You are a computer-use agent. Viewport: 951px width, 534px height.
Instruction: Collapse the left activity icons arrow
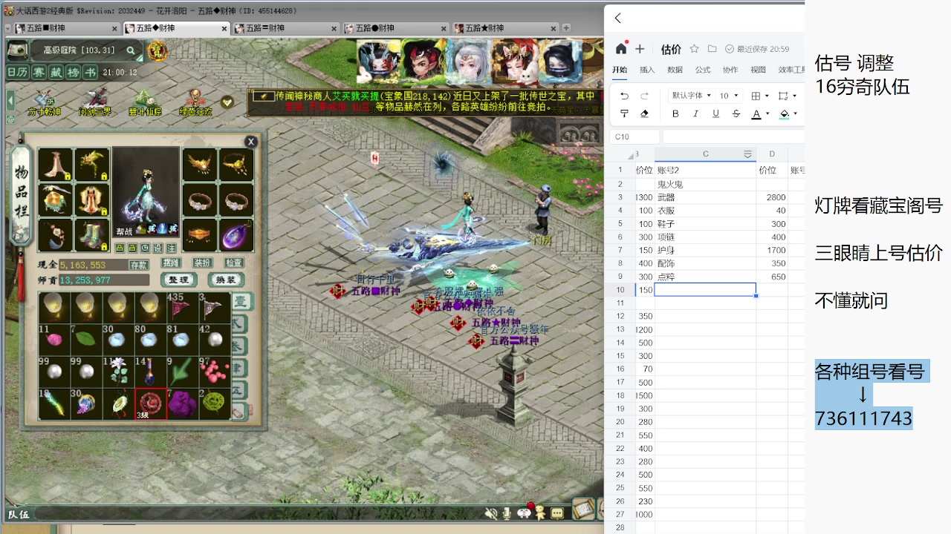pos(11,100)
